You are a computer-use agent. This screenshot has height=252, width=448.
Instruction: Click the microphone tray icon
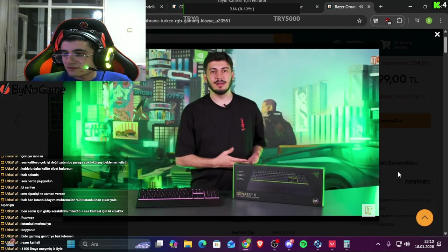coord(388,244)
